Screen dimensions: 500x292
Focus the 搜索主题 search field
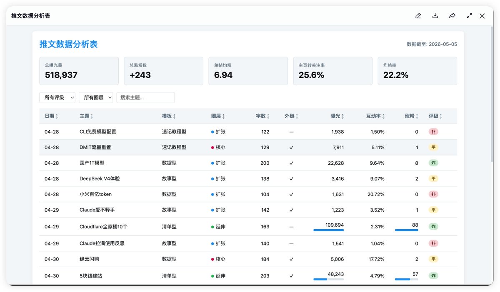tap(145, 97)
